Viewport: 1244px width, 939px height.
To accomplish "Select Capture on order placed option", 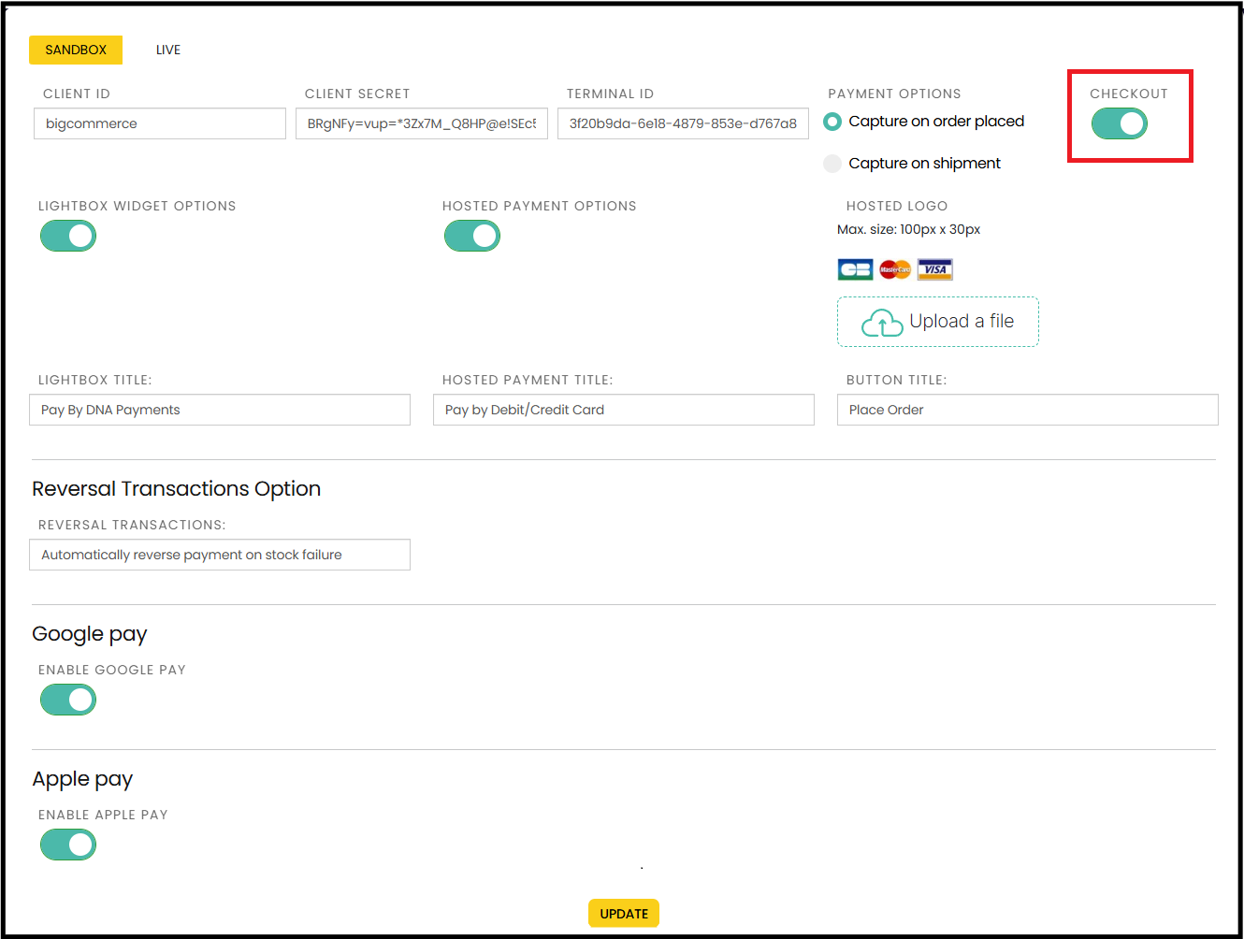I will tap(832, 122).
